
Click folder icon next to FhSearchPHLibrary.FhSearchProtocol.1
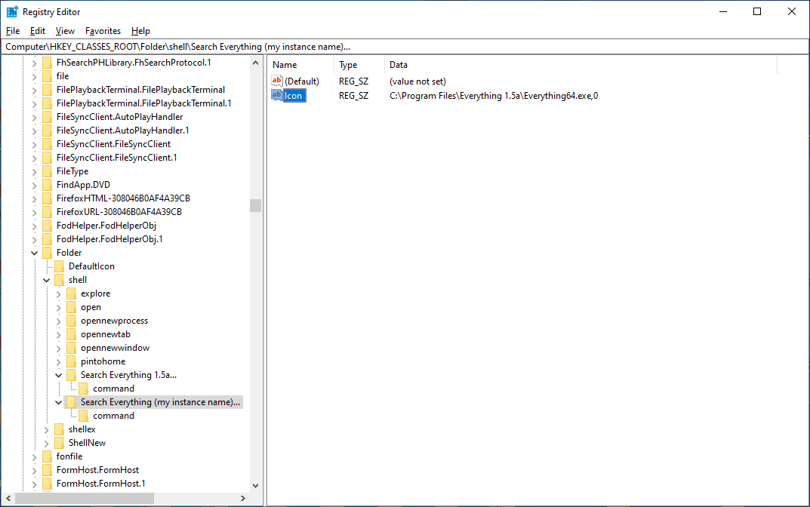coord(47,63)
